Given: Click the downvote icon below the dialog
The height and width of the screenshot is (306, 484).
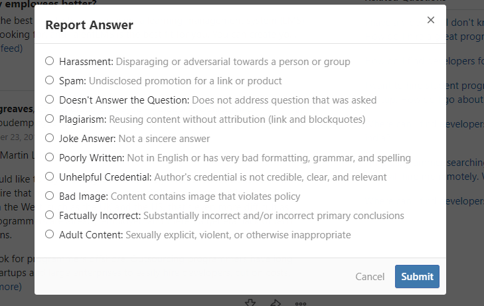Looking at the screenshot, I should (250, 303).
